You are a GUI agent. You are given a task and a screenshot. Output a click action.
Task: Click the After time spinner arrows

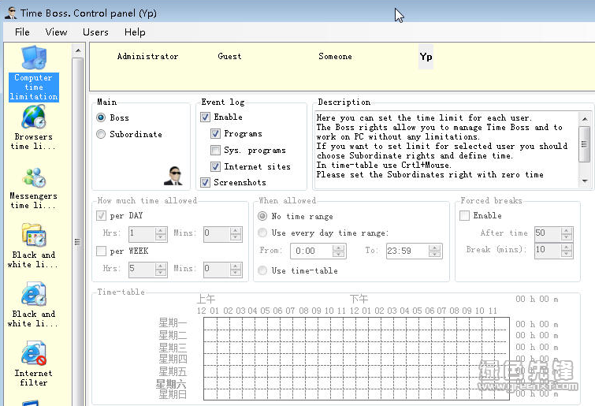pyautogui.click(x=567, y=233)
